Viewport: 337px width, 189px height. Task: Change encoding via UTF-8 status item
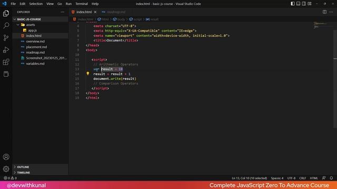[291, 178]
